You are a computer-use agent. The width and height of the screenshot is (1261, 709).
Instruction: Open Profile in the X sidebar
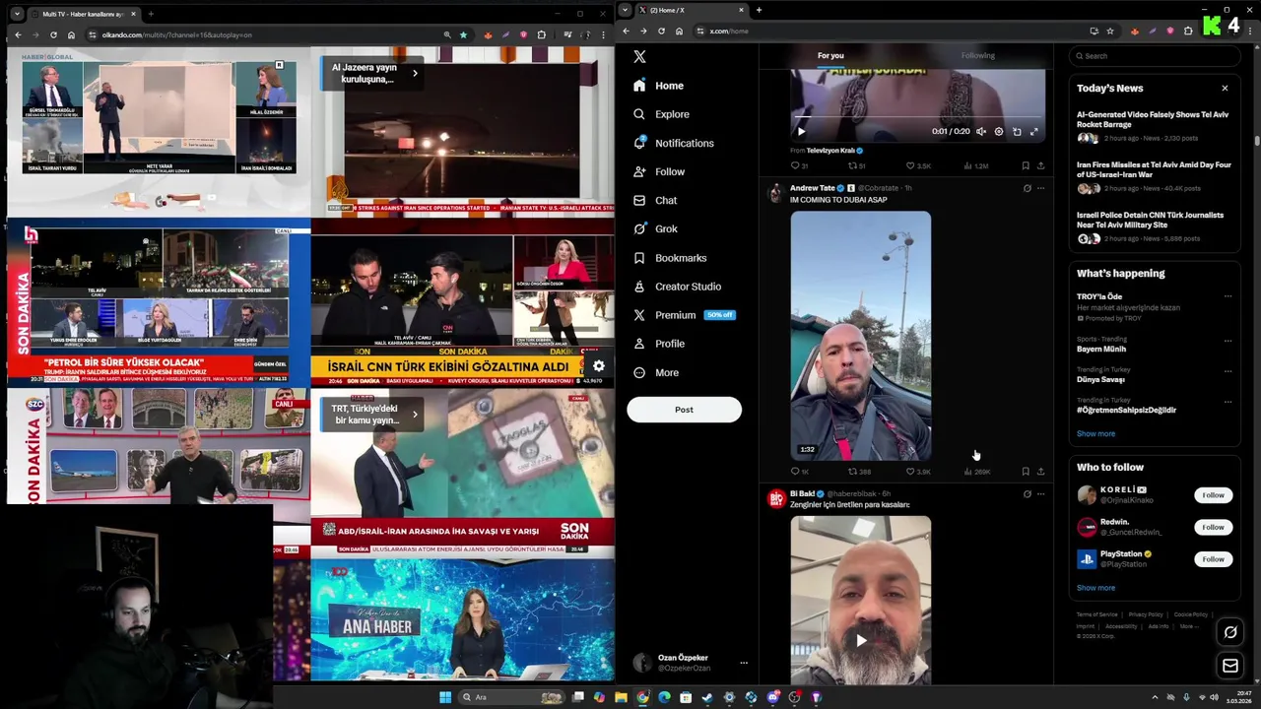pyautogui.click(x=658, y=344)
